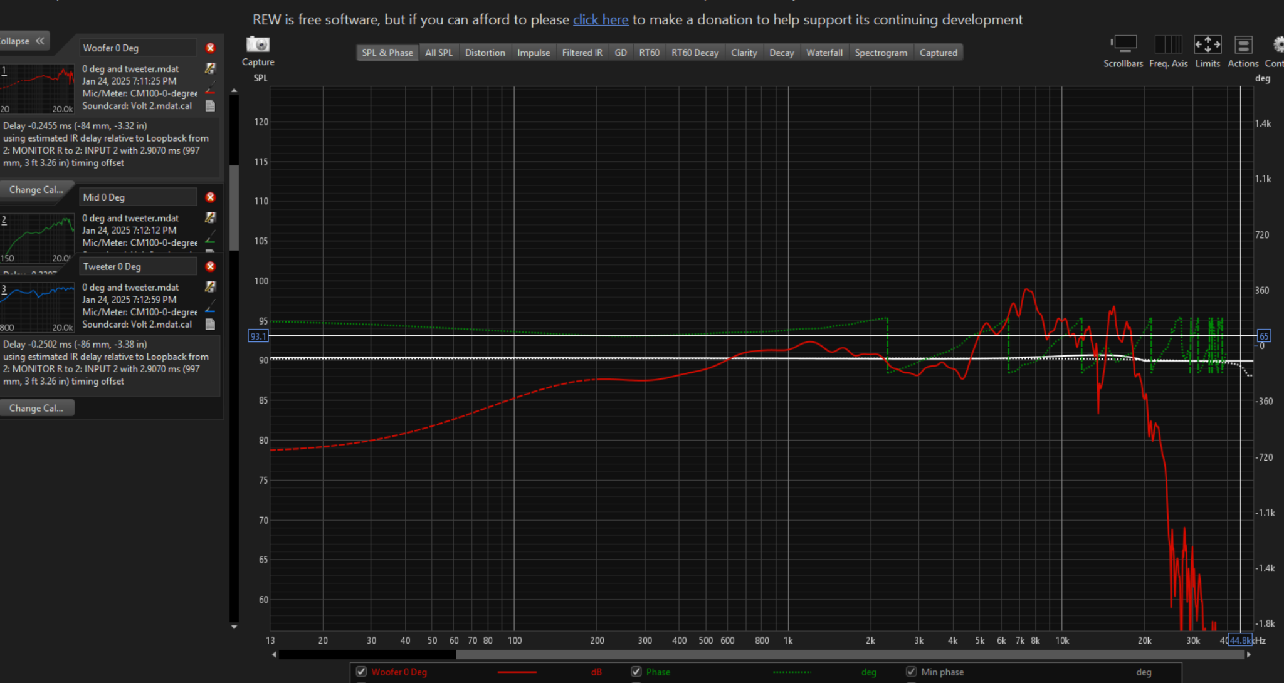This screenshot has height=683, width=1284.
Task: Edit the Woofer 0 Deg name field
Action: pyautogui.click(x=138, y=48)
